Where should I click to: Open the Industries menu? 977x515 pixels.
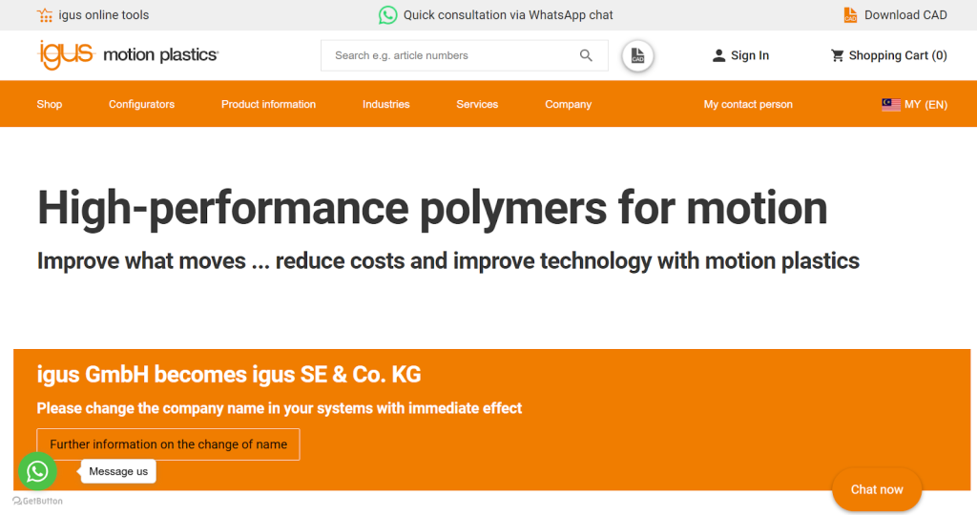coord(385,104)
